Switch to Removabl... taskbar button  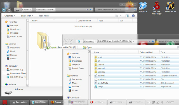(20, 102)
